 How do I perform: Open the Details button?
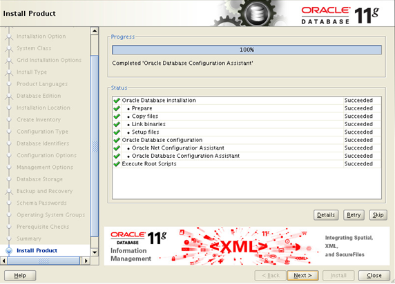pos(326,215)
